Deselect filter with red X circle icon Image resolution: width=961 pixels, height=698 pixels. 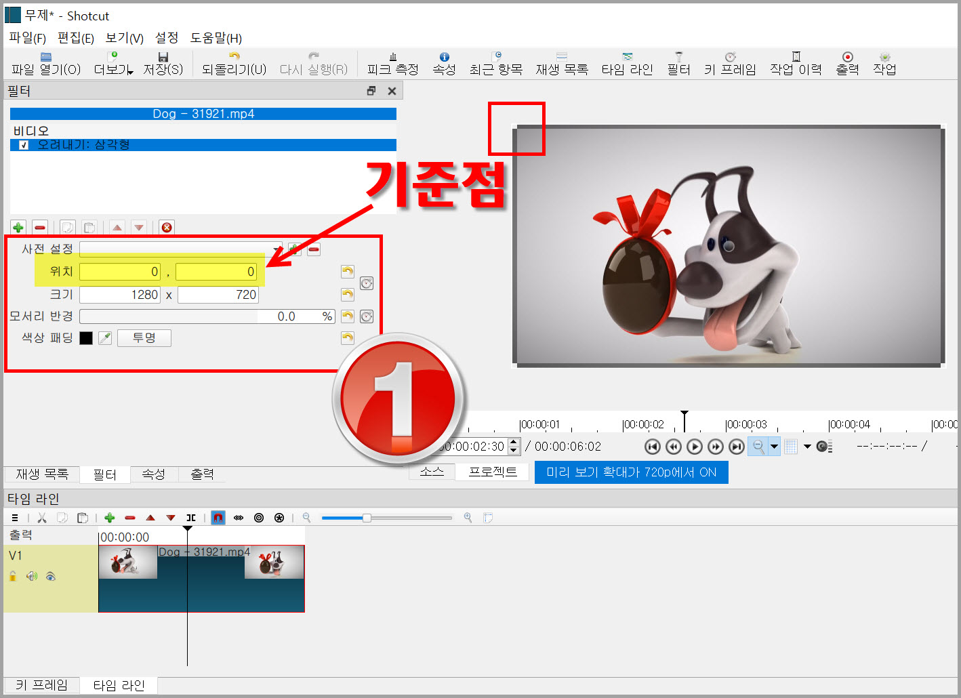pyautogui.click(x=167, y=227)
